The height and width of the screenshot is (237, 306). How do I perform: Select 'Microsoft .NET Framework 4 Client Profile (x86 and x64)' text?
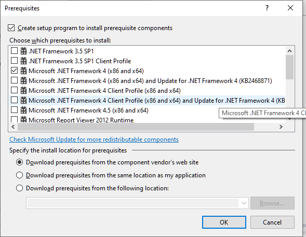tap(104, 91)
